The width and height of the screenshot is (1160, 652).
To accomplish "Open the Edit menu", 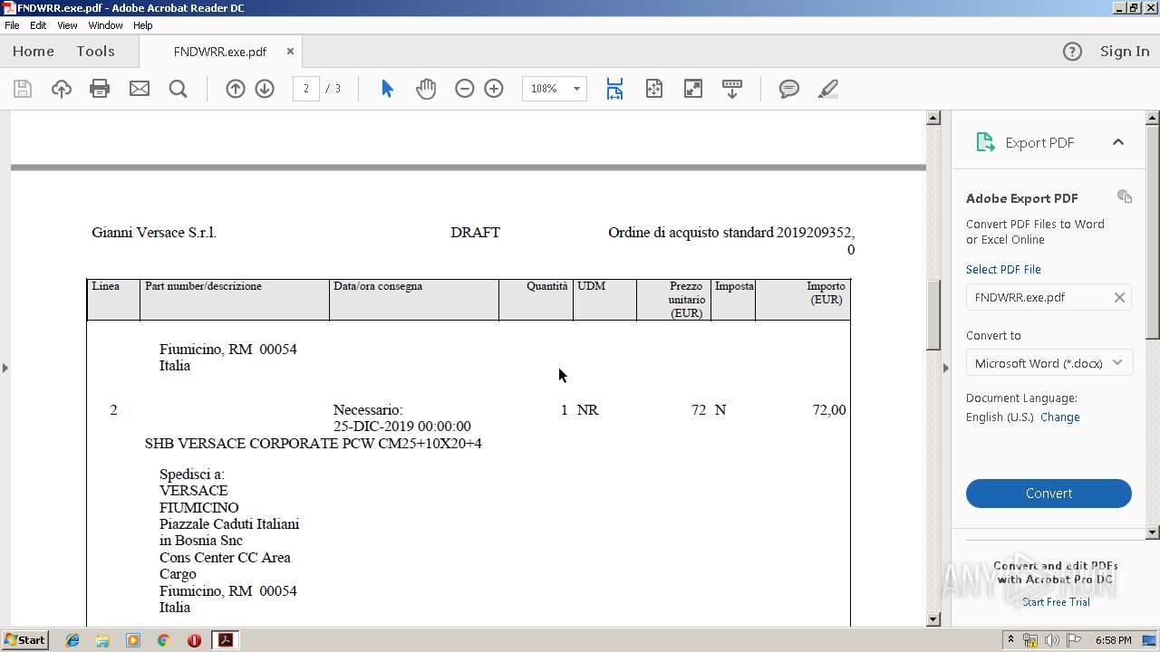I will tap(38, 25).
